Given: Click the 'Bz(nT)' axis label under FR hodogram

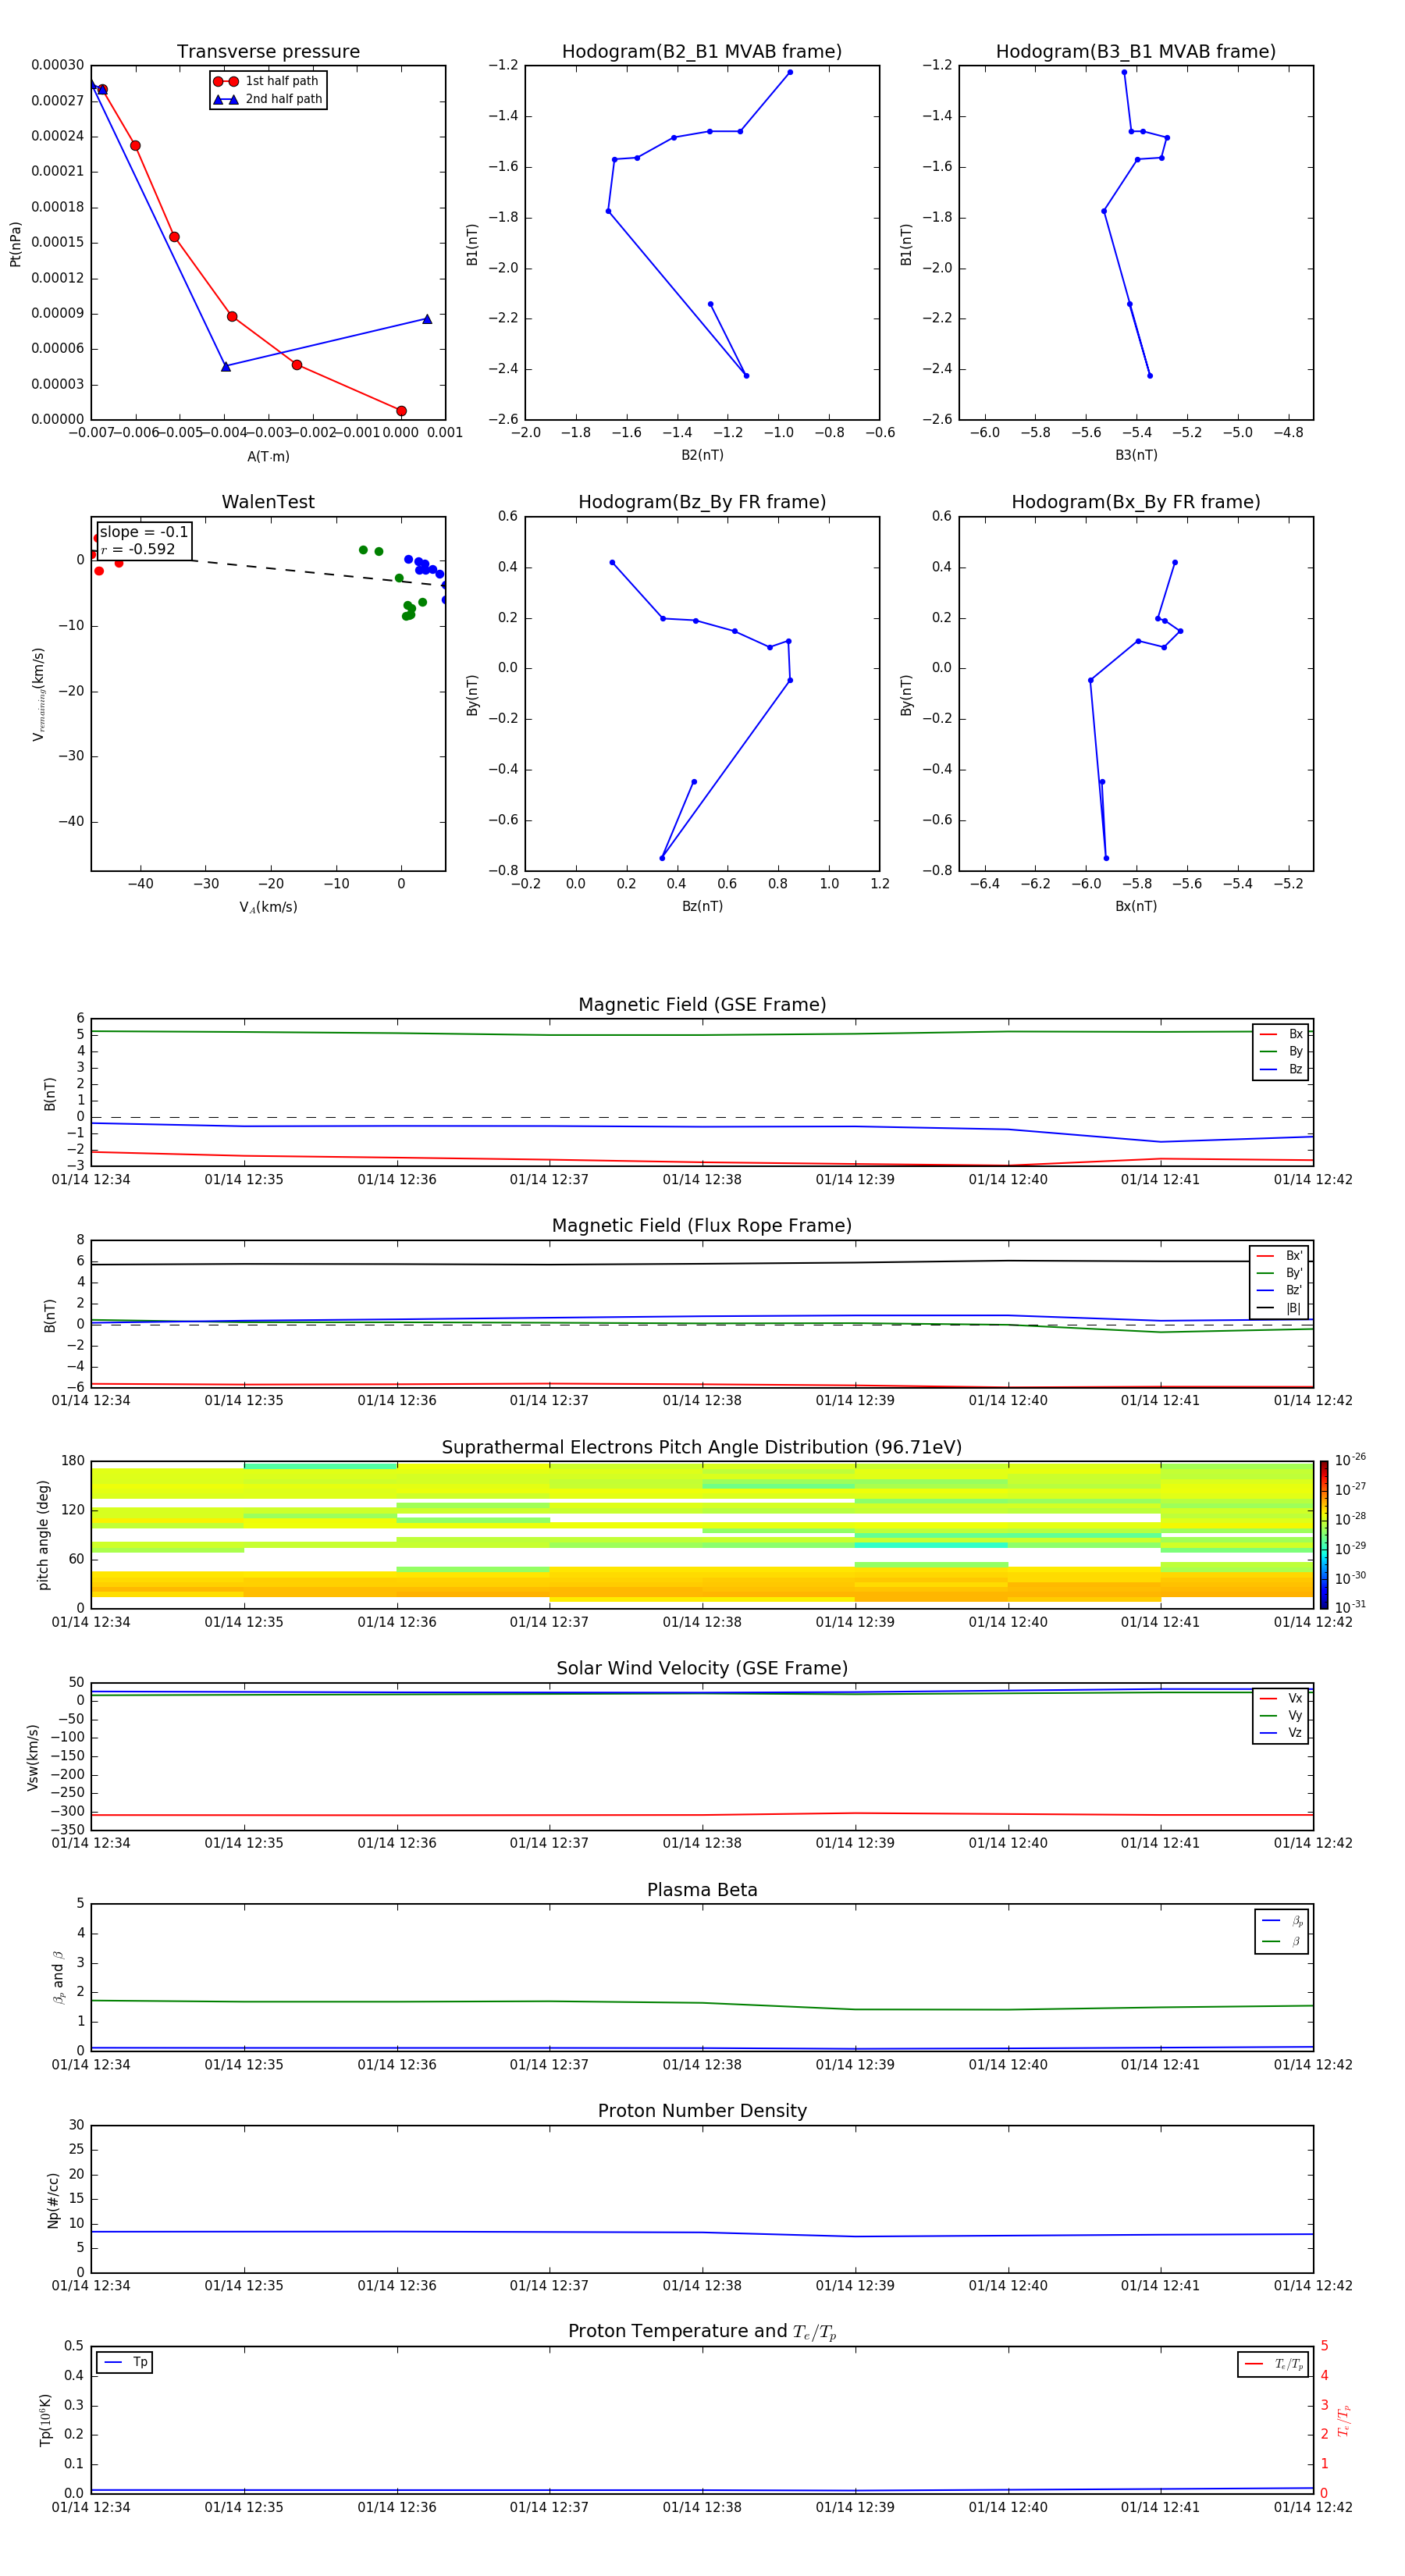Looking at the screenshot, I should pyautogui.click(x=702, y=906).
